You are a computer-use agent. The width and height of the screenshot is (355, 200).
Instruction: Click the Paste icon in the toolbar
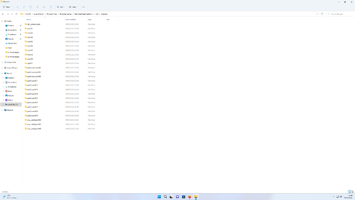pyautogui.click(x=31, y=7)
